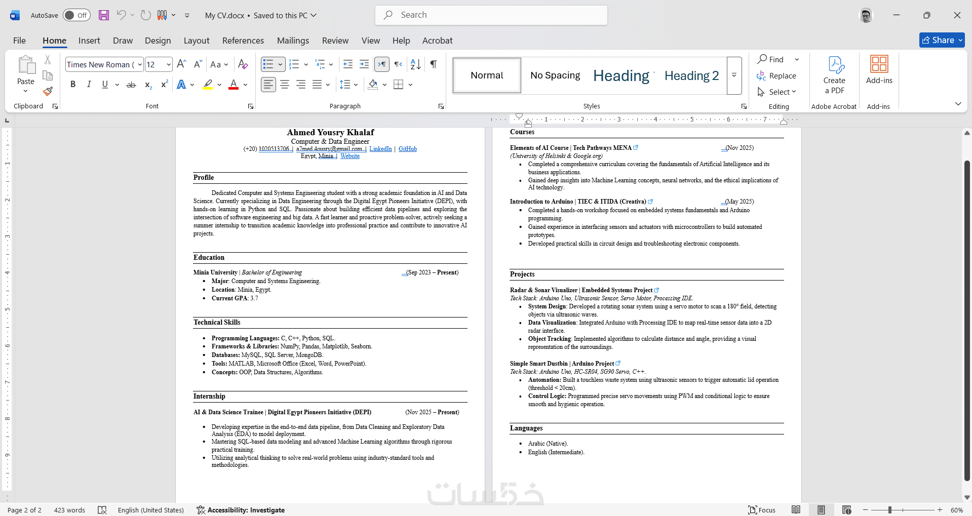Click Create a PDF Acrobat icon
Image resolution: width=972 pixels, height=516 pixels.
point(834,75)
